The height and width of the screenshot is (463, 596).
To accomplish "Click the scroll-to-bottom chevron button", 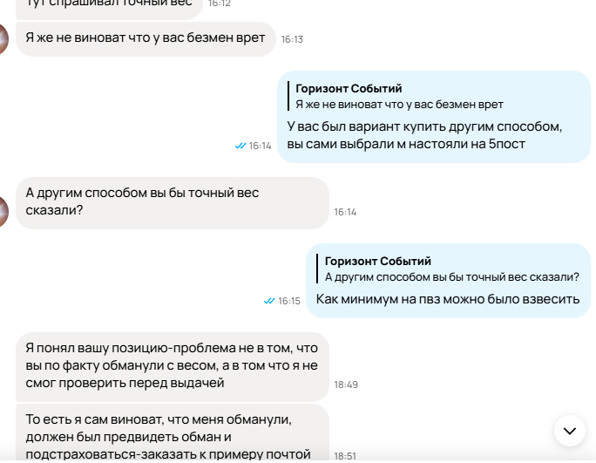I will point(569,431).
